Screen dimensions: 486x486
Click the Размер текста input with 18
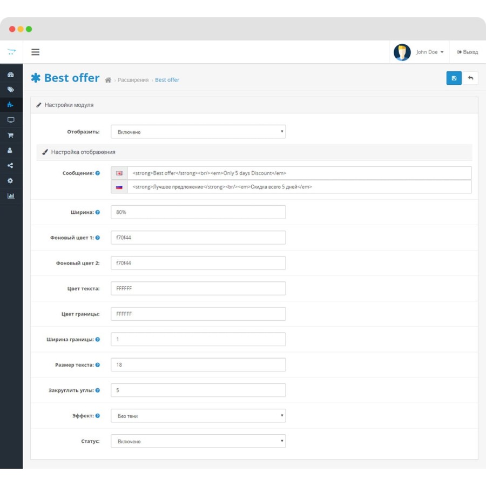click(x=198, y=365)
